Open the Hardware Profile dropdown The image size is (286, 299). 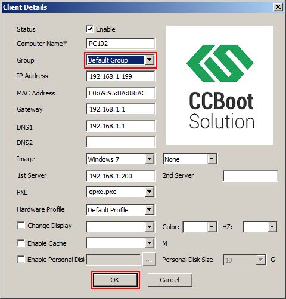[120, 209]
